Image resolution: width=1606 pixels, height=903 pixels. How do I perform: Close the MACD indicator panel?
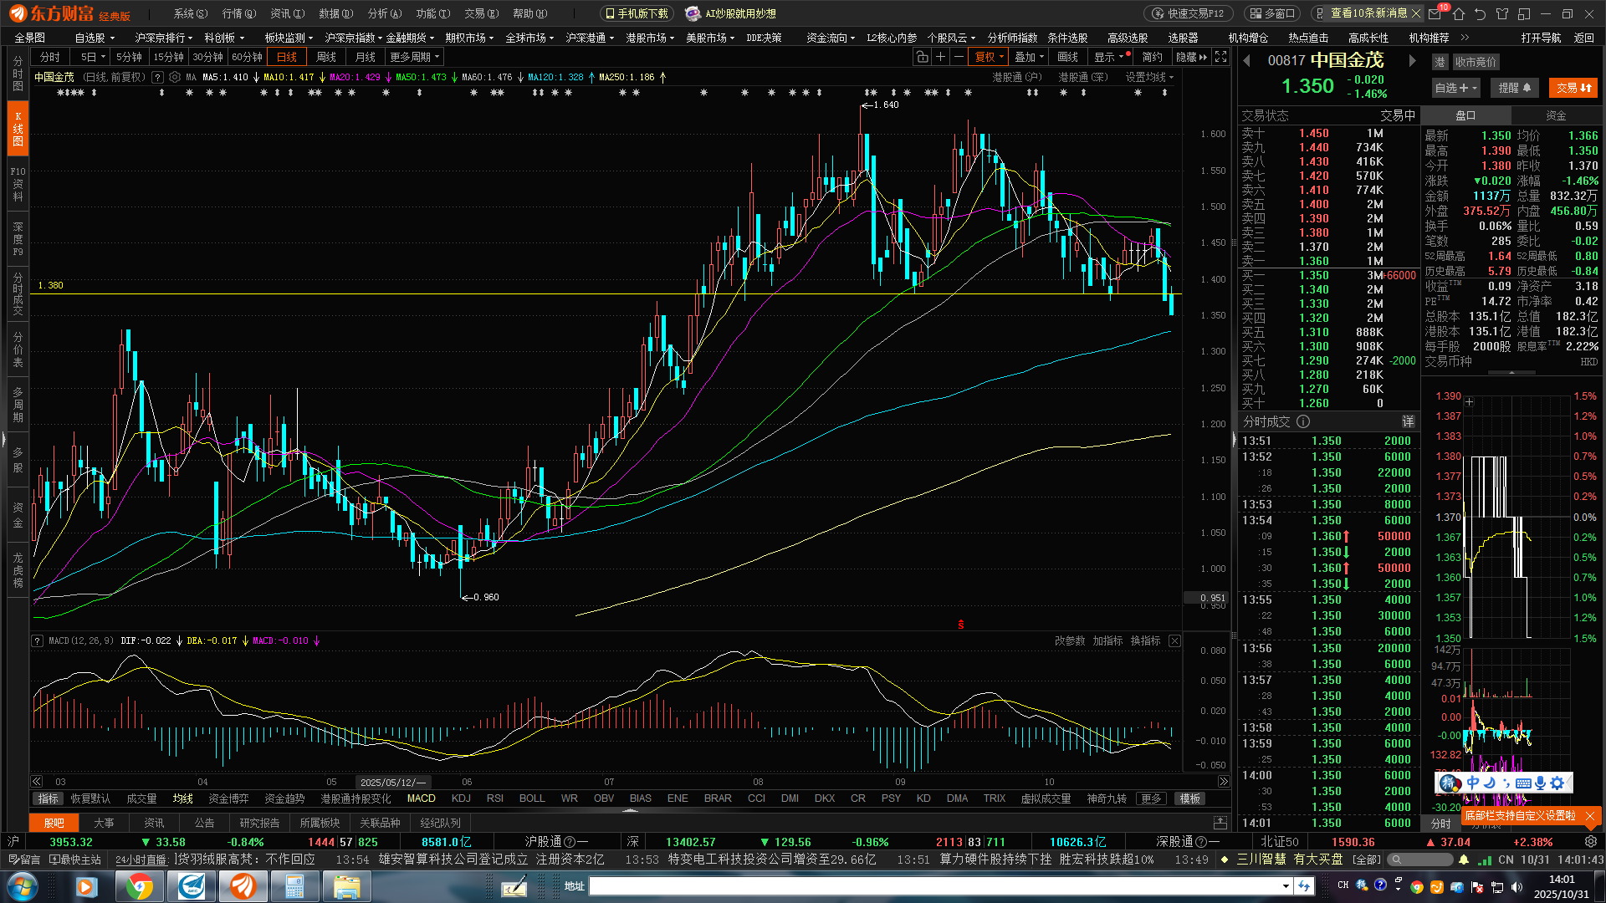click(x=1174, y=640)
